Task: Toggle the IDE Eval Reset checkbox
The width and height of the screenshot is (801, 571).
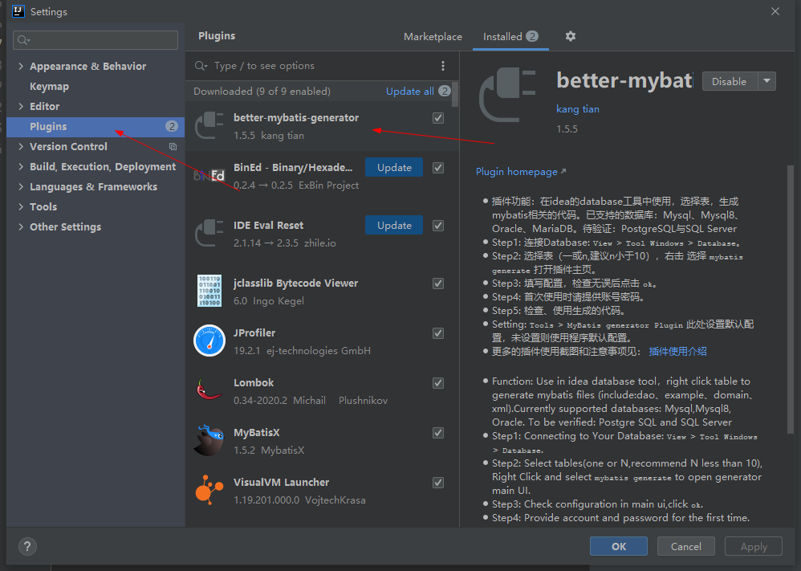Action: coord(438,226)
